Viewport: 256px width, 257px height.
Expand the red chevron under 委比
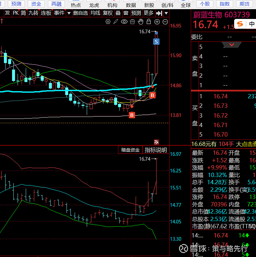[x=232, y=44]
